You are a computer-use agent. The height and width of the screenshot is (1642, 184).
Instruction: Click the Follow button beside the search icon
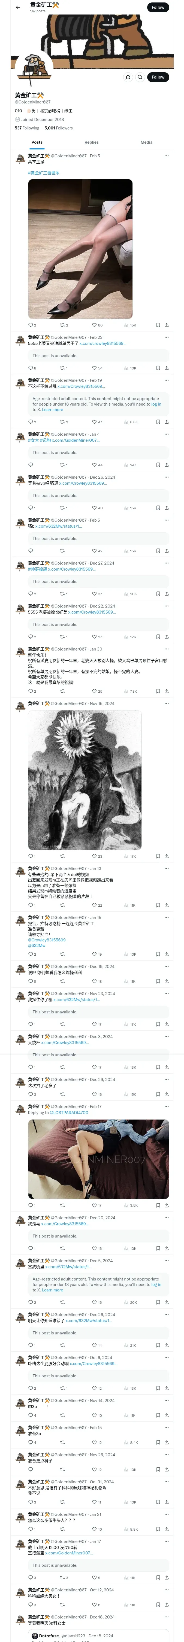[158, 77]
